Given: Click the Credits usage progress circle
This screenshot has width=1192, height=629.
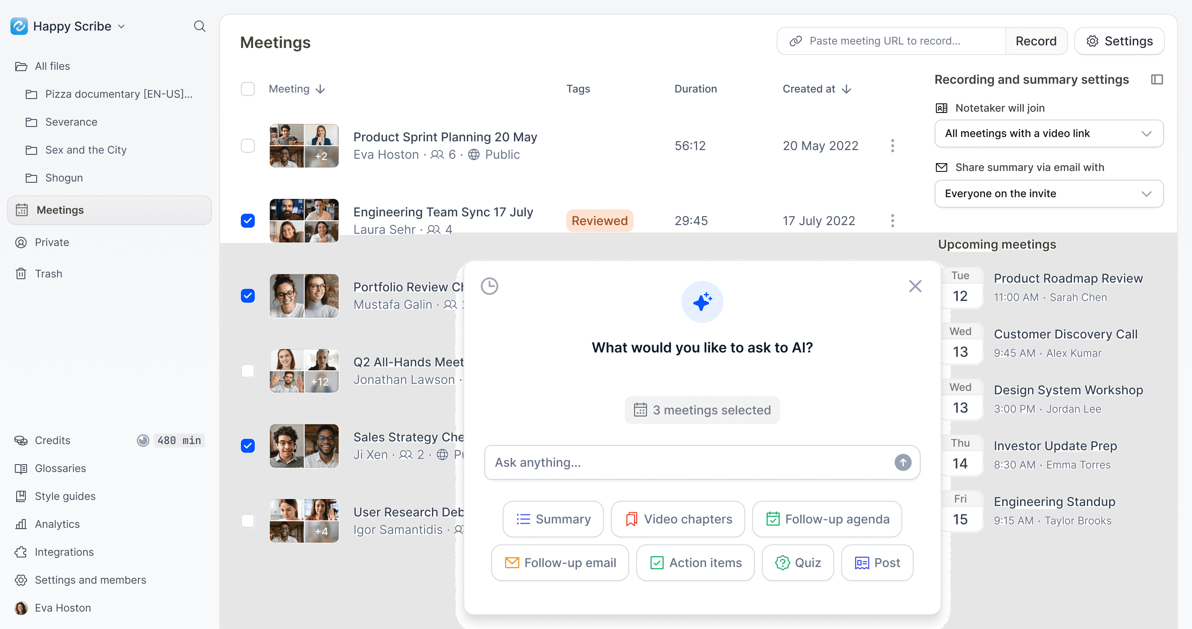Looking at the screenshot, I should (143, 440).
